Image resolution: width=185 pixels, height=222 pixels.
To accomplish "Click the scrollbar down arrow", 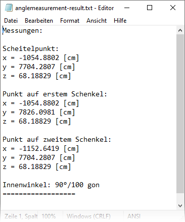I will pyautogui.click(x=180, y=206).
